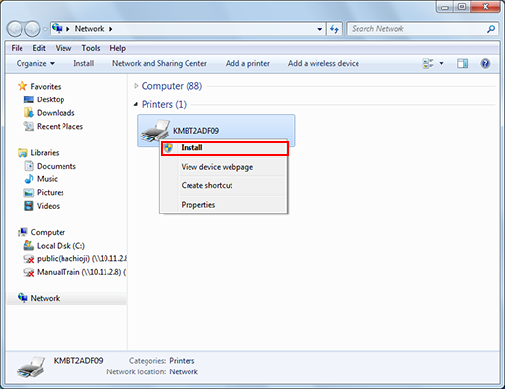Open Recent Places in Favorites
The height and width of the screenshot is (389, 505).
pyautogui.click(x=60, y=126)
